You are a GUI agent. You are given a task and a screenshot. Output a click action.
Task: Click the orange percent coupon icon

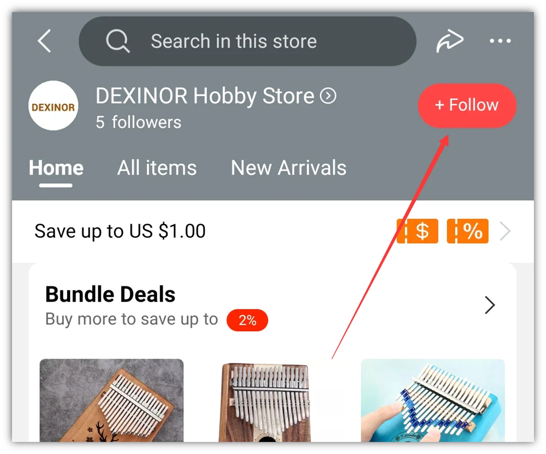click(468, 231)
